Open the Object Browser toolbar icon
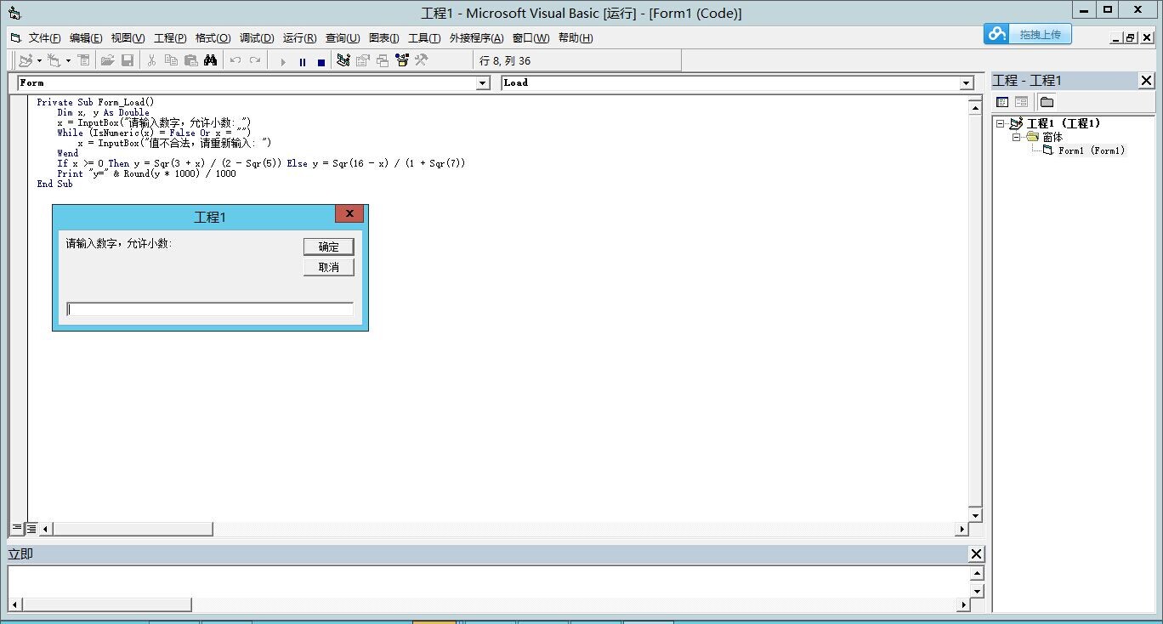1163x624 pixels. [401, 60]
